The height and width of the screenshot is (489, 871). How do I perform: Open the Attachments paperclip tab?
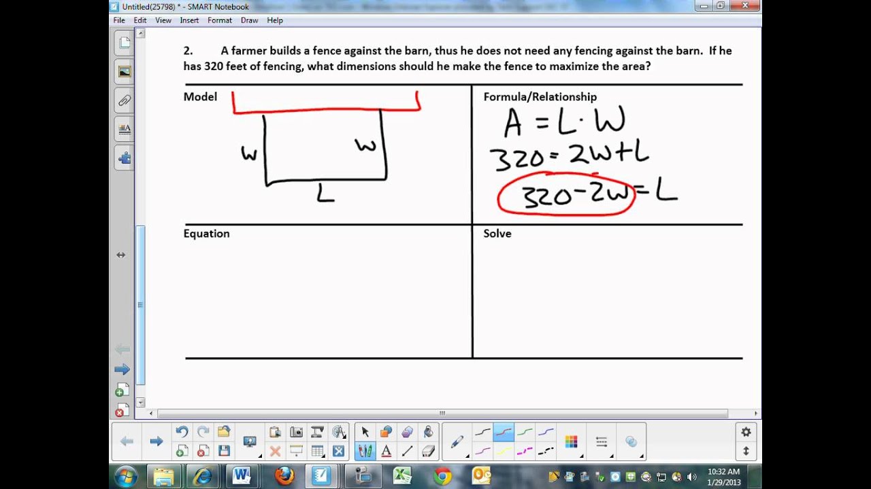125,101
